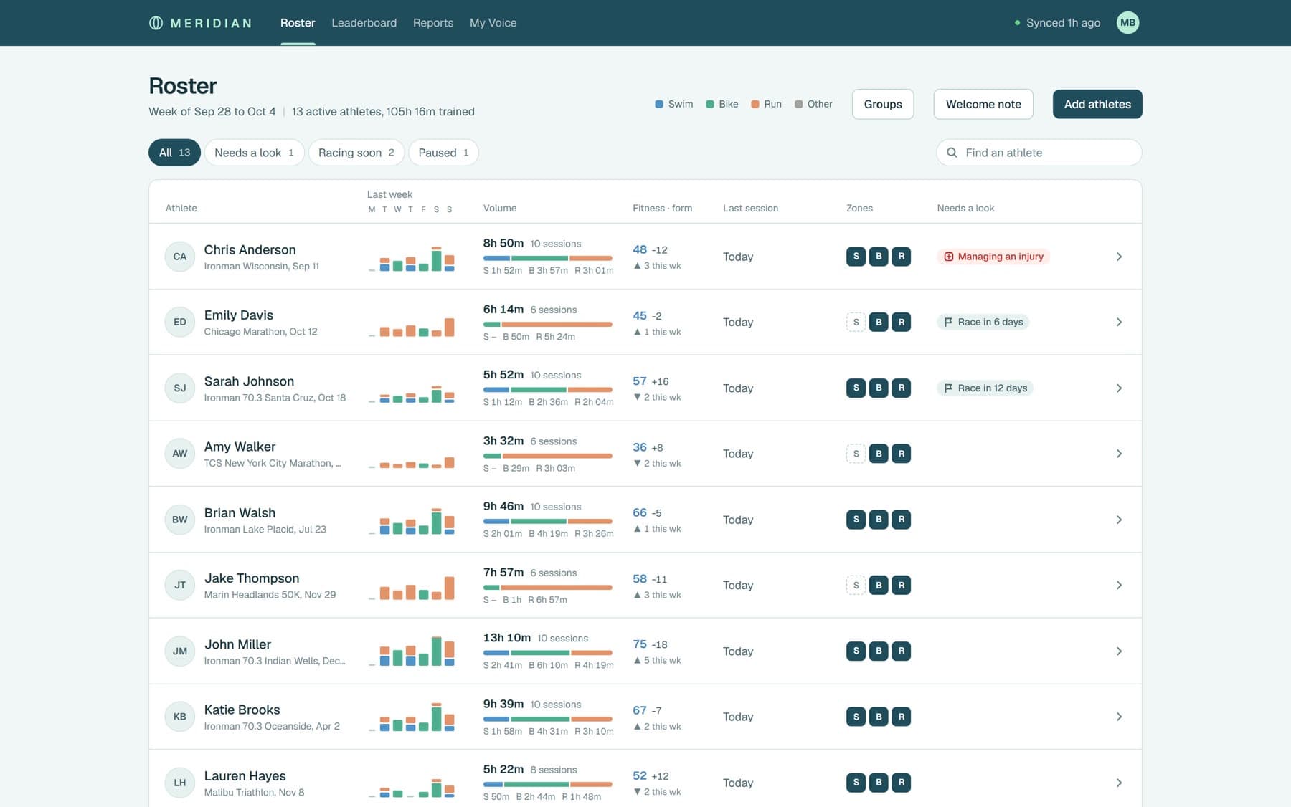
Task: Open the MB user avatar menu
Action: coord(1127,23)
